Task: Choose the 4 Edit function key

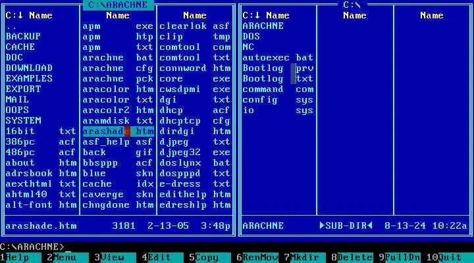Action: (163, 258)
